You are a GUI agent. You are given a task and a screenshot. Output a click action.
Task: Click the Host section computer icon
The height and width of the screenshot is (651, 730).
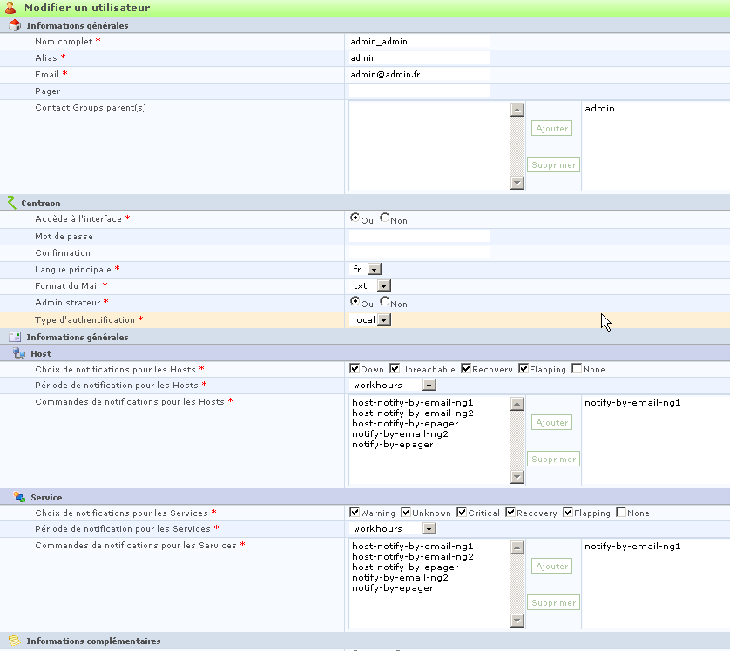pyautogui.click(x=19, y=353)
